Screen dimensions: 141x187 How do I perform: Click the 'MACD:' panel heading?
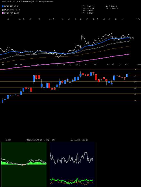(8, 140)
